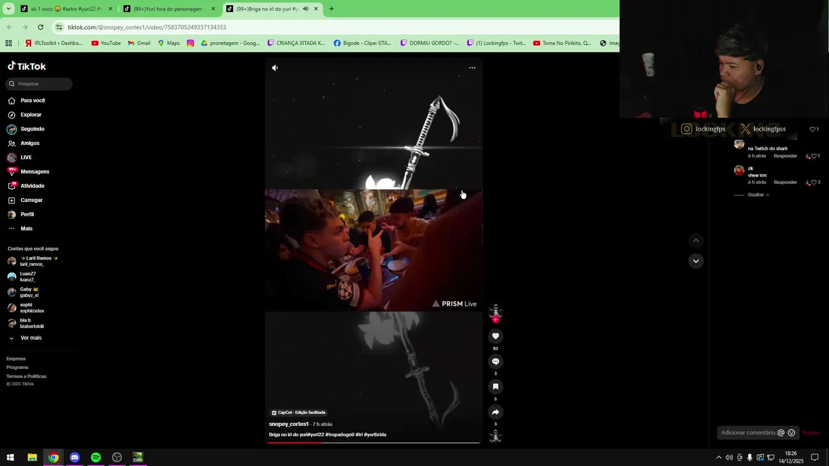Click the browser address bar URL
The width and height of the screenshot is (829, 466).
pos(147,27)
